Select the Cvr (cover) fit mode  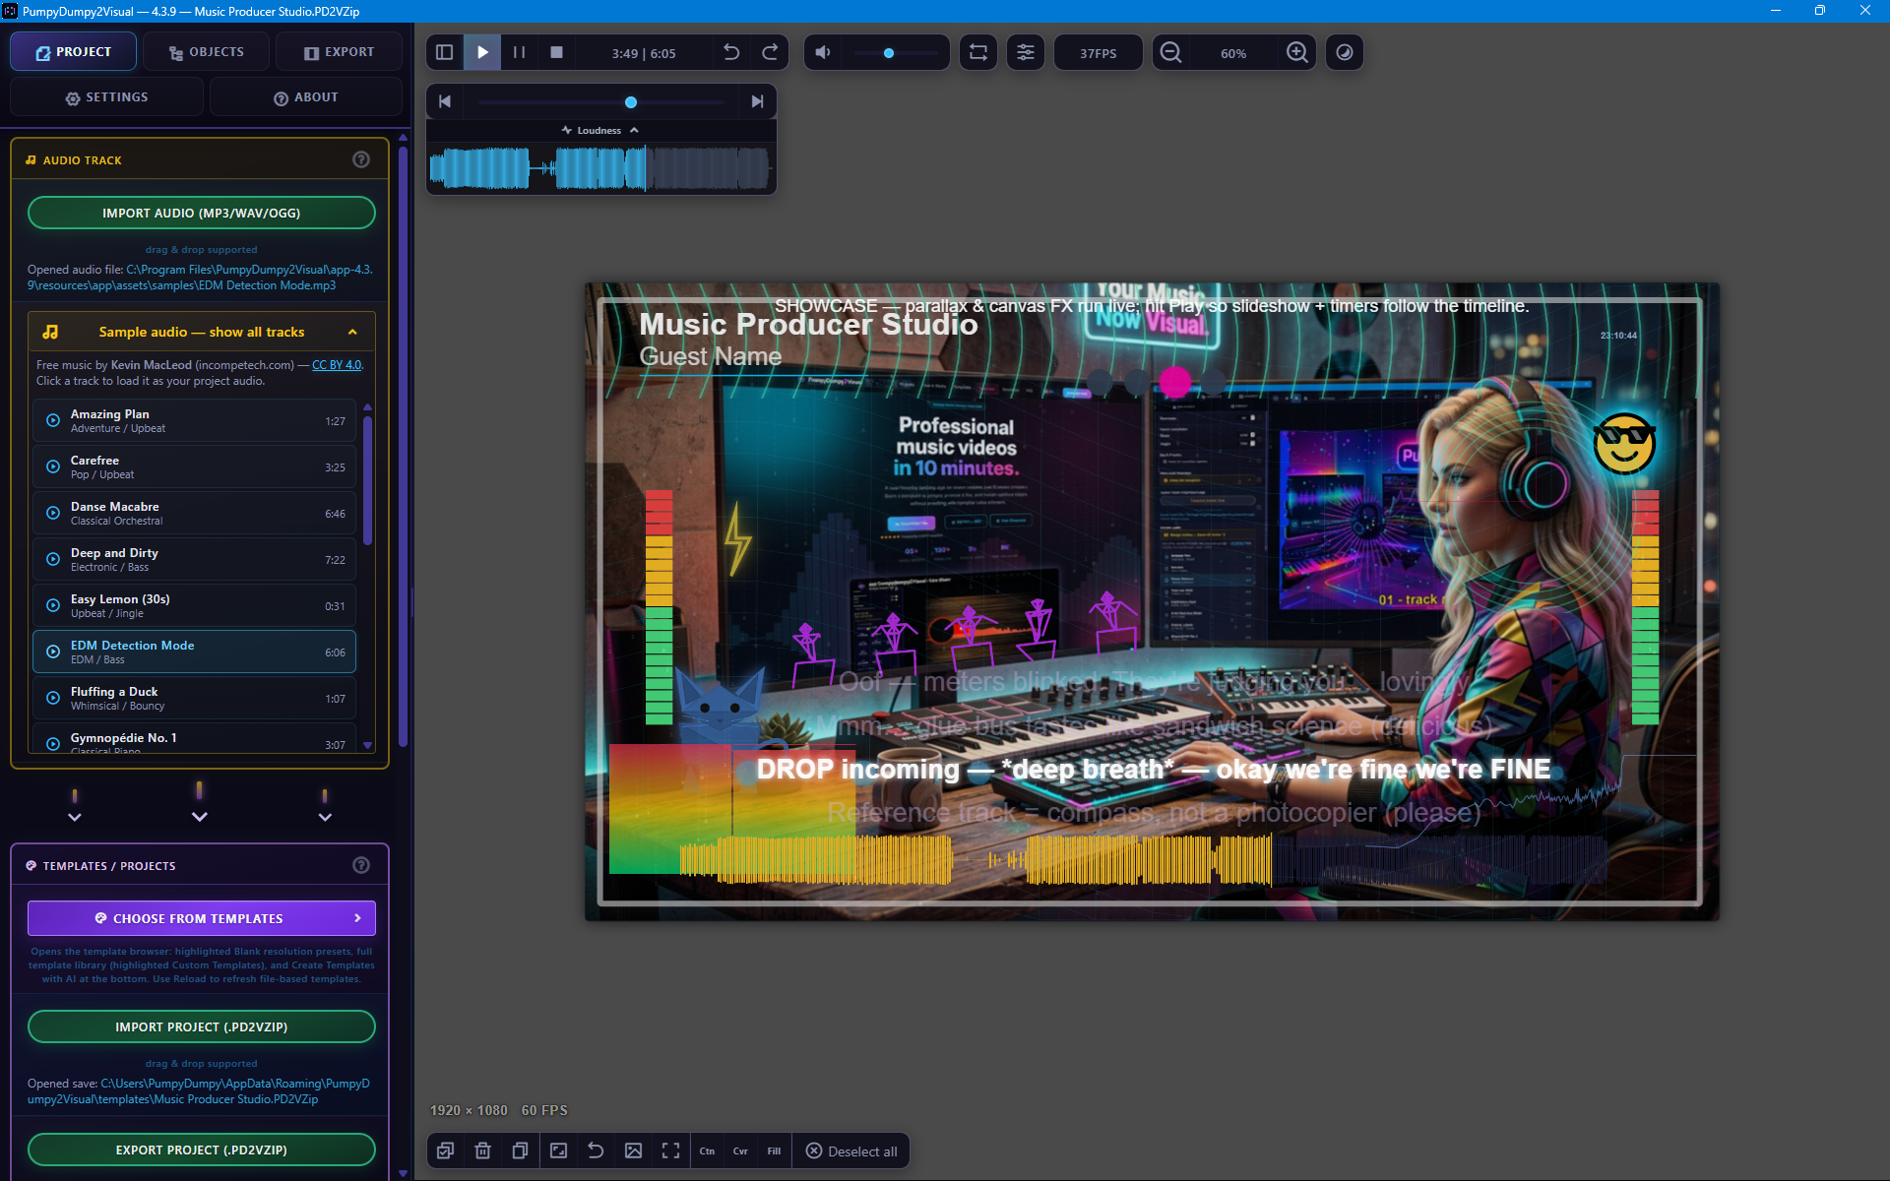click(740, 1151)
